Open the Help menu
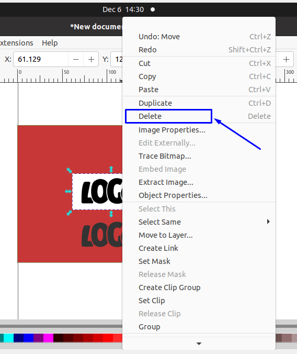The image size is (297, 354). click(50, 43)
